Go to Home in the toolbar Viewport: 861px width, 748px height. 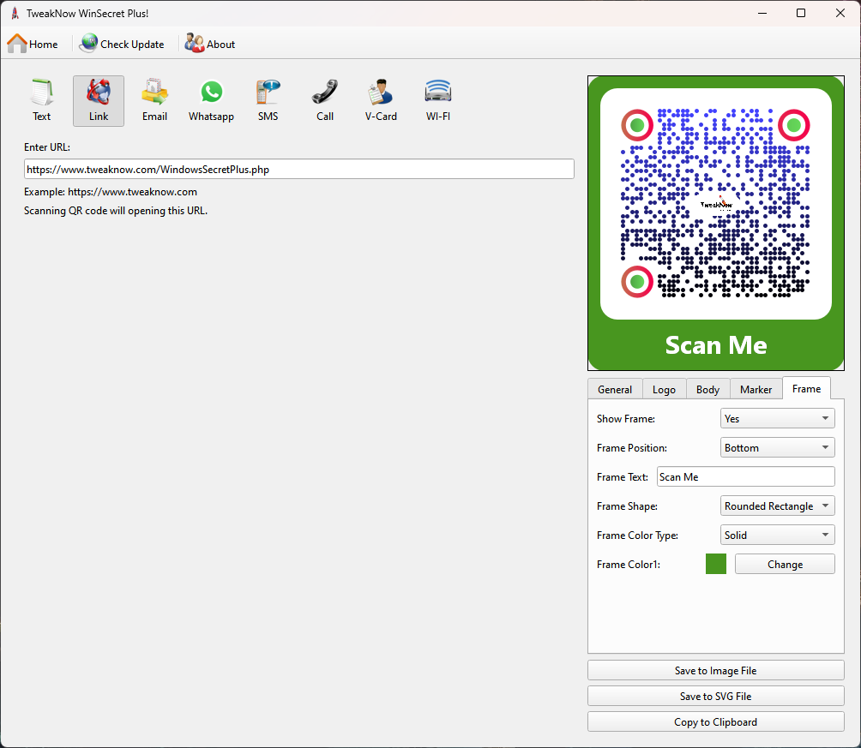(33, 44)
